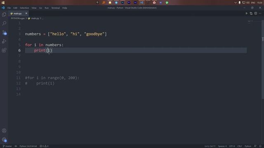Open the notifications bell icon
Image resolution: width=264 pixels, height=148 pixels.
(x=260, y=146)
